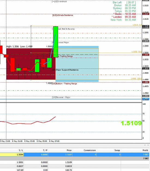Click the Tokyo session time 05:33 PM
This screenshot has height=171, width=150.
point(130,11)
